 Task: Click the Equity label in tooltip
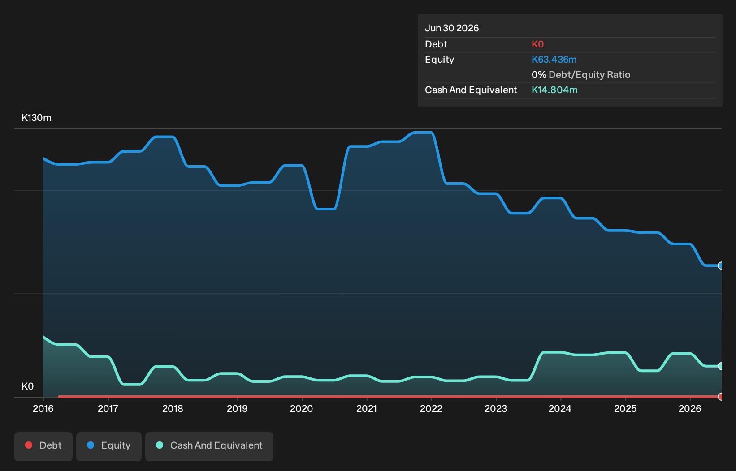click(x=439, y=60)
